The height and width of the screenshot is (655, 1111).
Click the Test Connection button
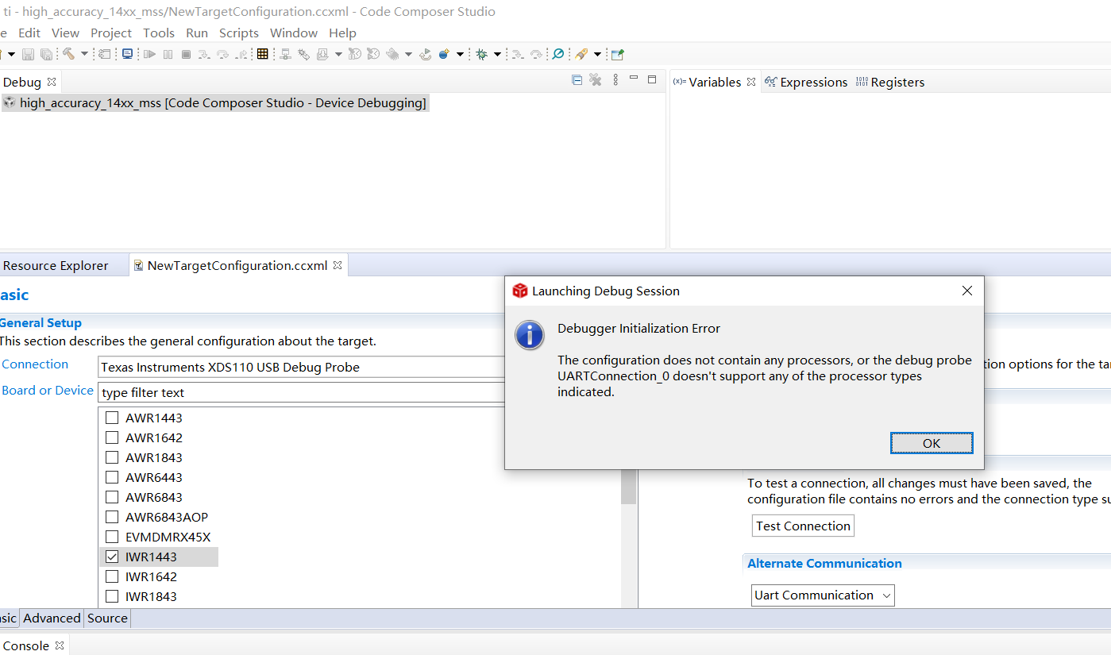coord(803,526)
